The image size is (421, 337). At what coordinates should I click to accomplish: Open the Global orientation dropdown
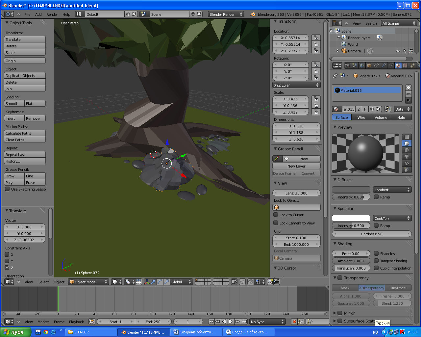pyautogui.click(x=181, y=282)
